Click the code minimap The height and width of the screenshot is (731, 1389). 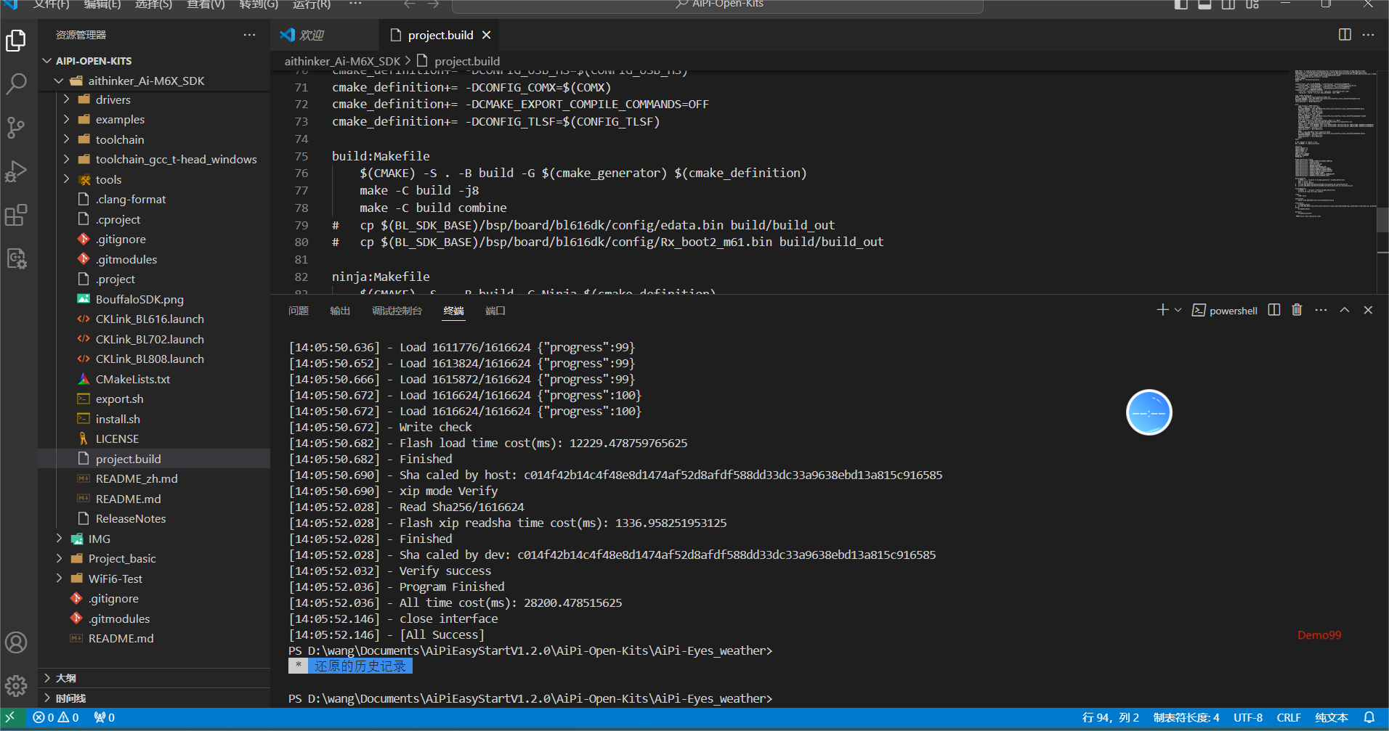click(1335, 145)
